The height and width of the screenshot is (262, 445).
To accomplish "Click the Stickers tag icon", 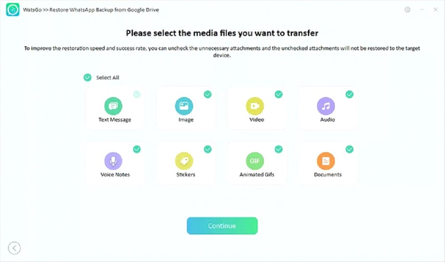I will (x=184, y=161).
